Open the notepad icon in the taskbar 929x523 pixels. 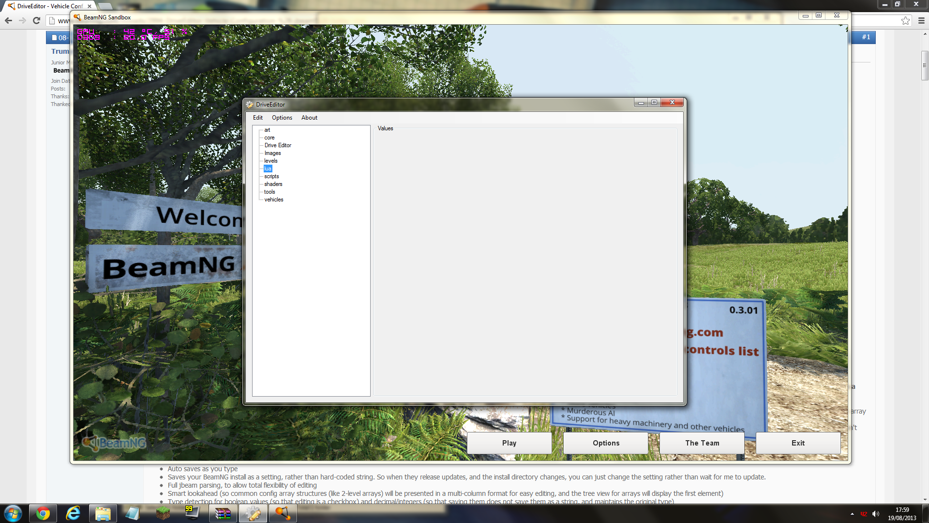[x=133, y=513]
